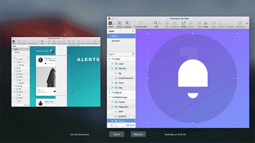This screenshot has width=255, height=143.
Task: Select Symbols page in right window
Action: tap(121, 41)
